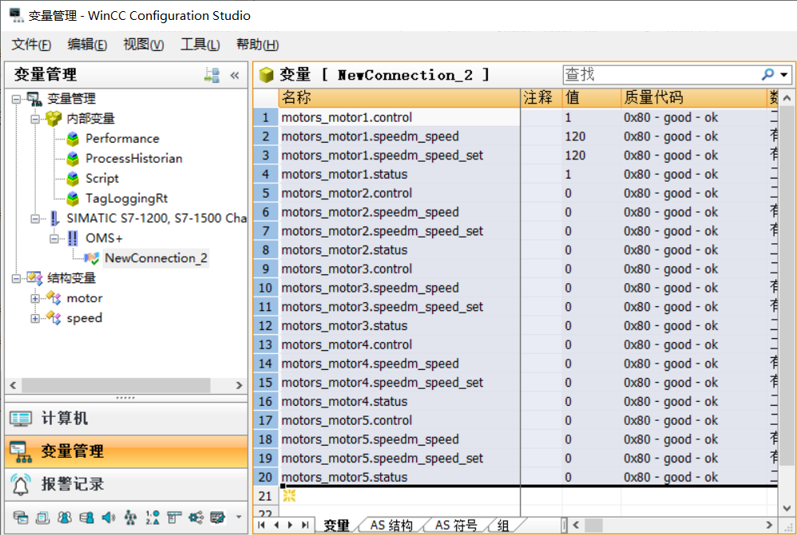Click the speaker Horn editor icon
797x535 pixels.
click(109, 517)
